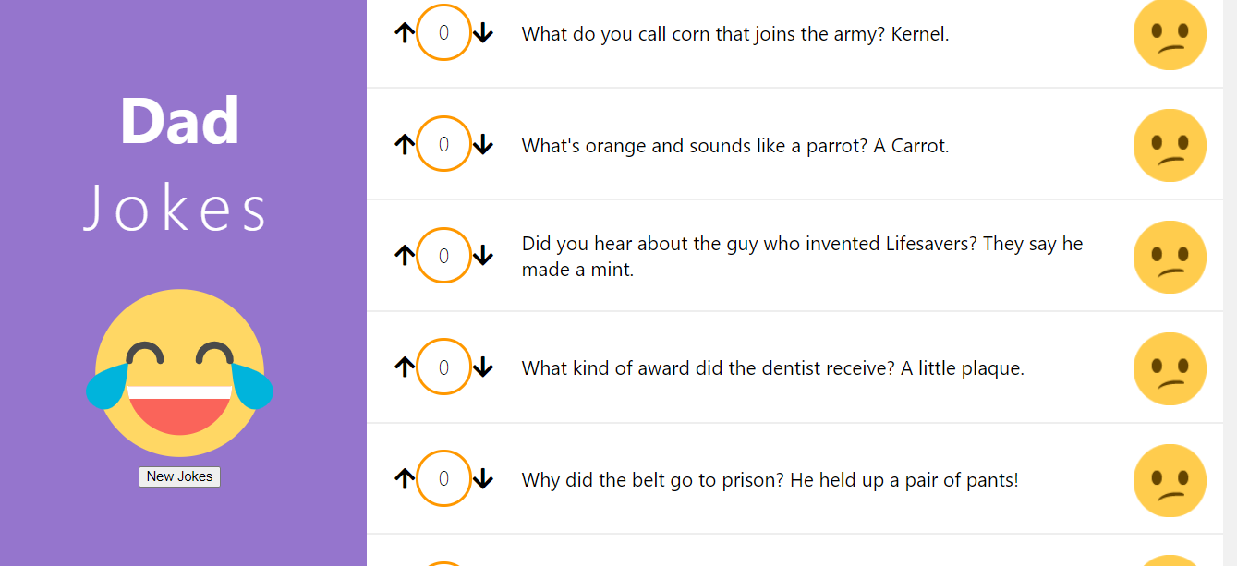The width and height of the screenshot is (1237, 566).
Task: Upvote the Lifesavers mint joke
Action: point(404,256)
